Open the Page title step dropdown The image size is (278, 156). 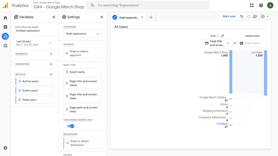pyautogui.click(x=217, y=43)
